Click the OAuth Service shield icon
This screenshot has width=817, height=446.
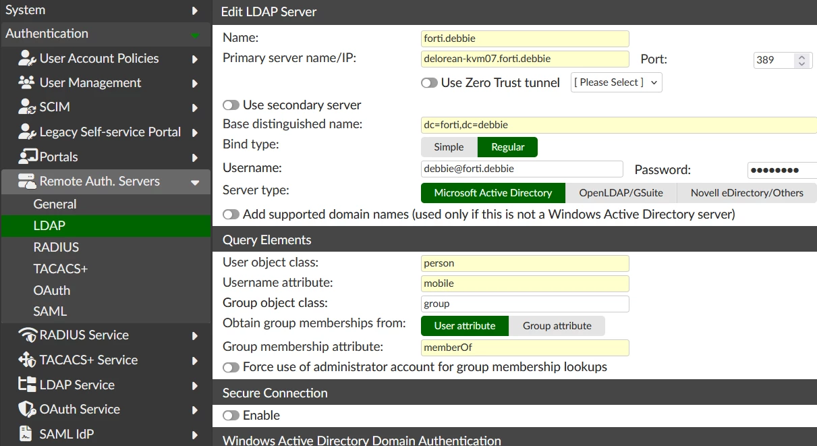pos(27,409)
